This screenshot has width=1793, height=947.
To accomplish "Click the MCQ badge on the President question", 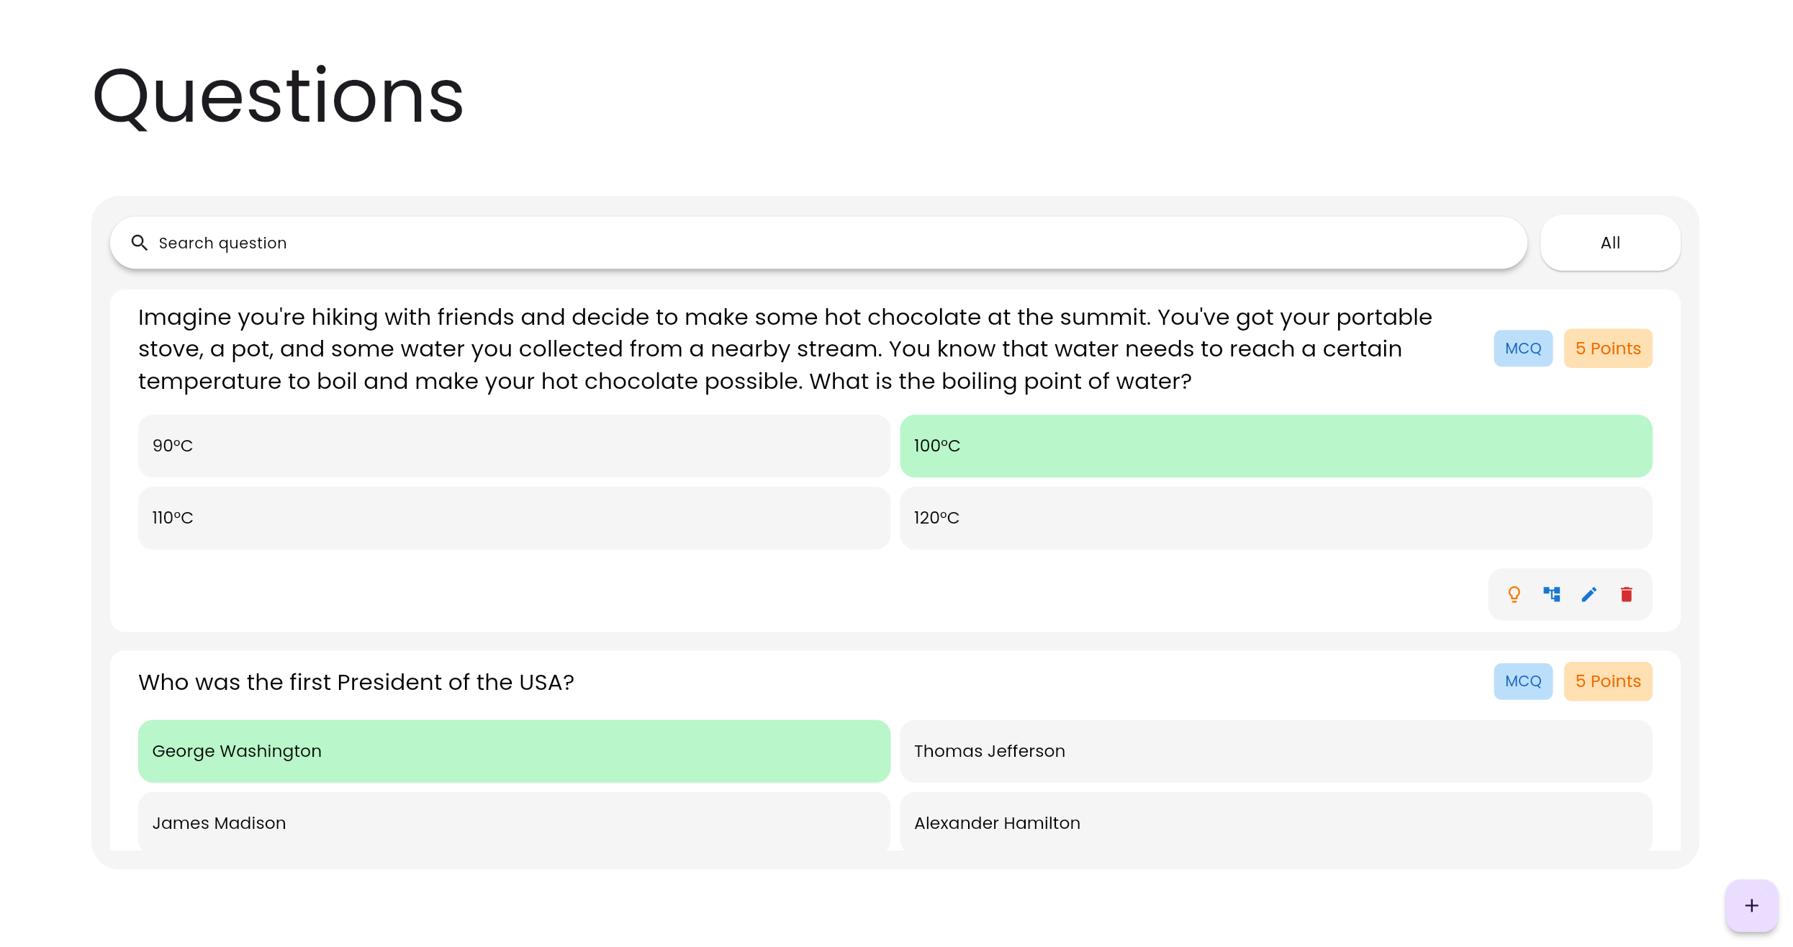I will [x=1523, y=681].
